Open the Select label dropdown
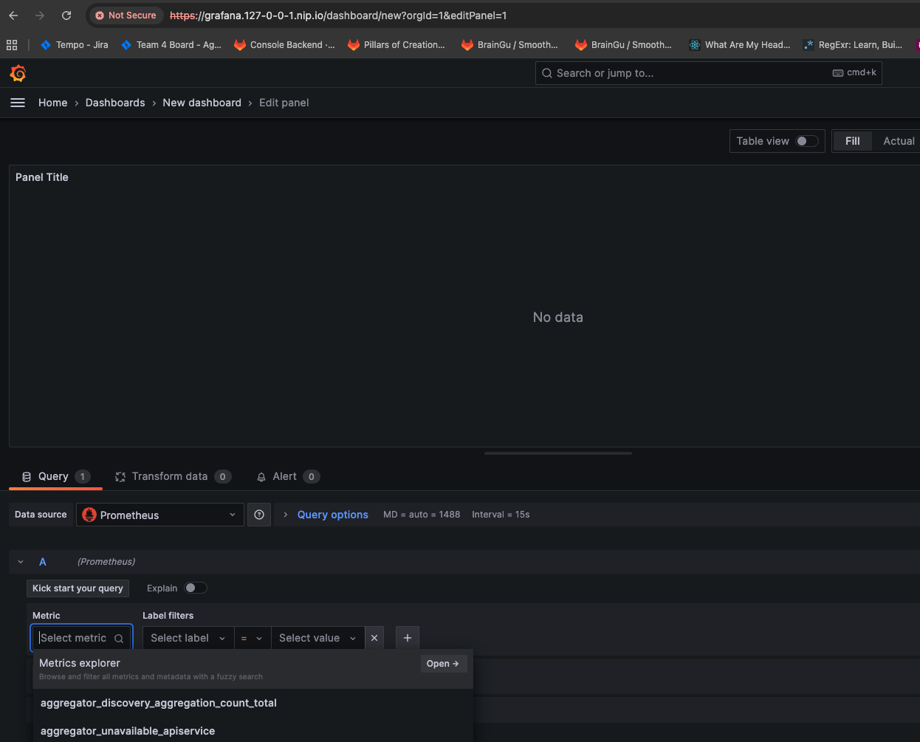This screenshot has width=920, height=742. (x=188, y=638)
